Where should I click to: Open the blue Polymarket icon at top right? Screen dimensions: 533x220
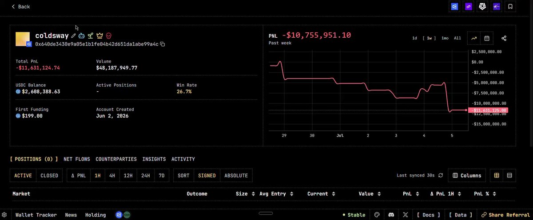click(x=454, y=7)
